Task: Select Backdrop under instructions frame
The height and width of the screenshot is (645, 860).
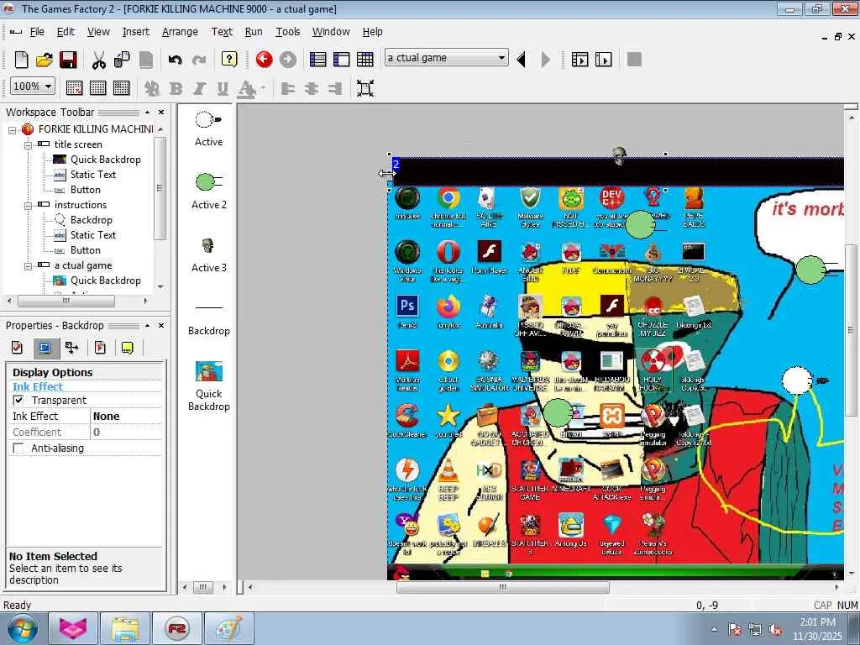Action: [91, 220]
